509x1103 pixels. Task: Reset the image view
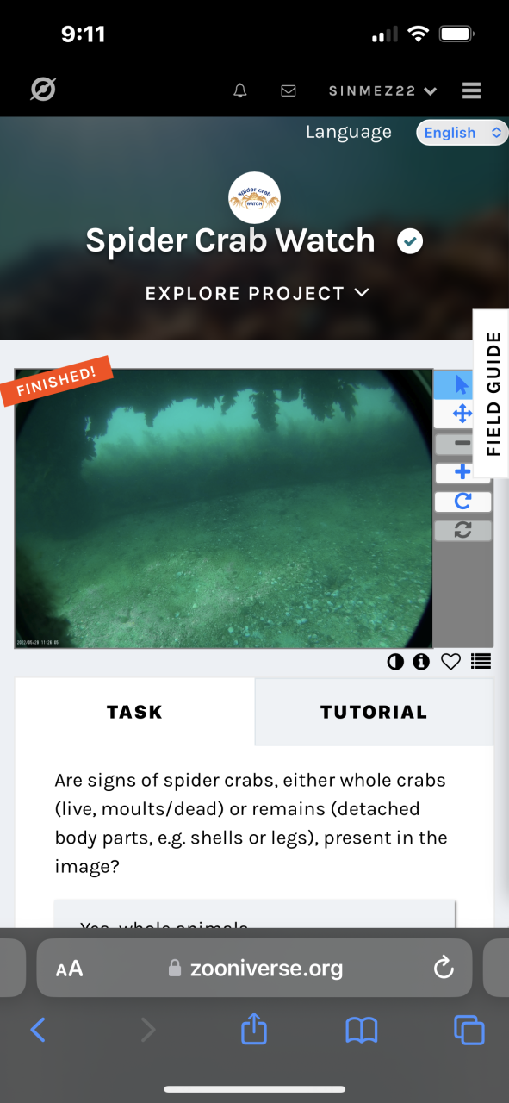tap(462, 531)
